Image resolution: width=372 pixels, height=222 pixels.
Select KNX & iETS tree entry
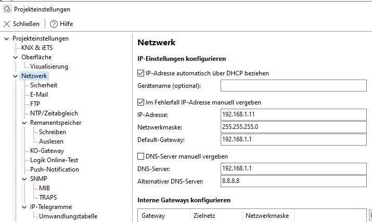tap(37, 48)
